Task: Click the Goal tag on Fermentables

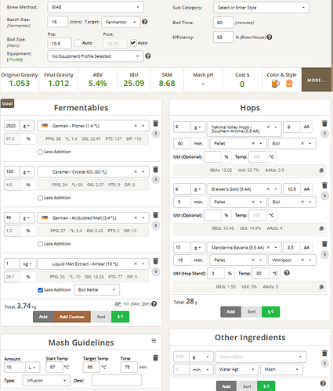Action: tap(7, 103)
